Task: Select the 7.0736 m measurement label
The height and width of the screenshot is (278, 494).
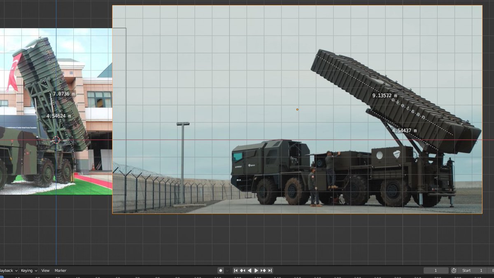Action: (x=64, y=94)
